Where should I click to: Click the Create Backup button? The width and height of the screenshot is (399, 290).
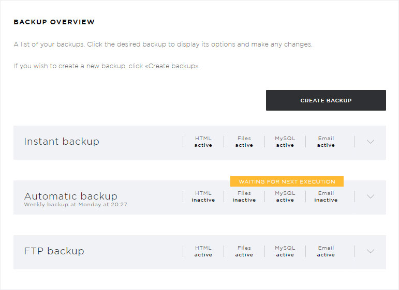tap(326, 100)
